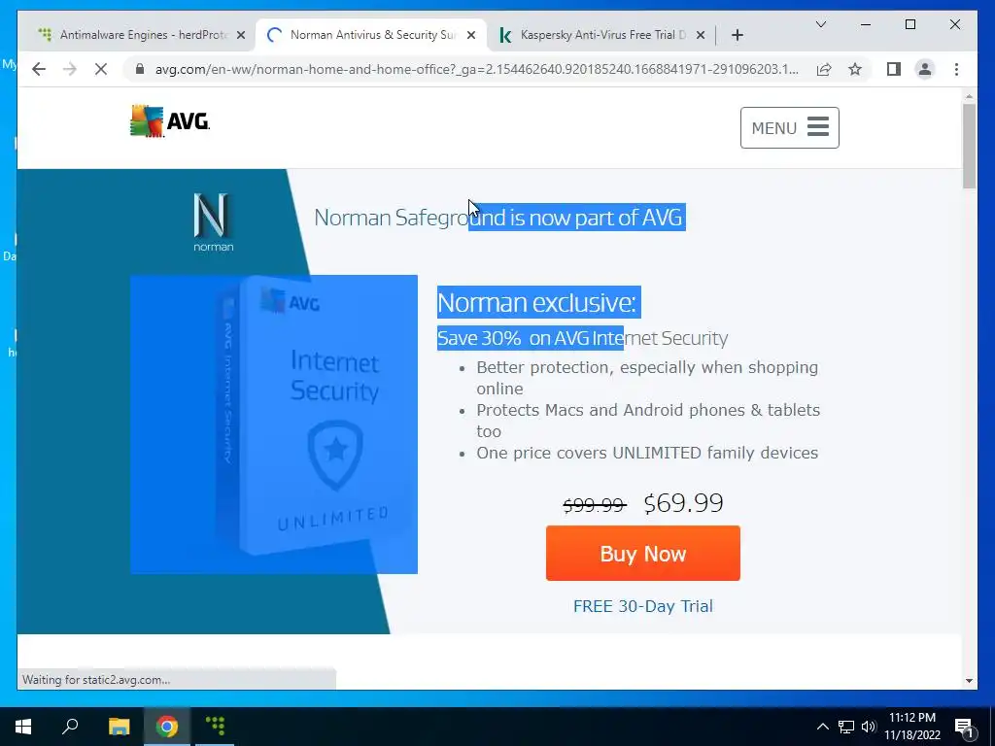The height and width of the screenshot is (746, 995).
Task: Switch to the Kaspersky Anti-Virus Free Trial tab
Action: [x=601, y=35]
